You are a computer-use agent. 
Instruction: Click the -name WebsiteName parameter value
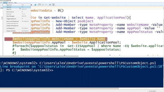138,25
